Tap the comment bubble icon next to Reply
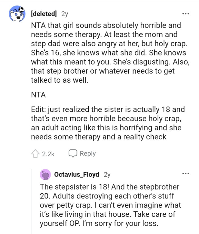 (x=73, y=153)
